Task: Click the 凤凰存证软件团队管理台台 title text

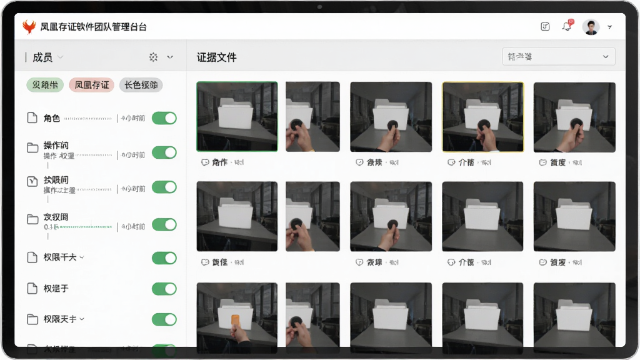Action: [x=93, y=27]
